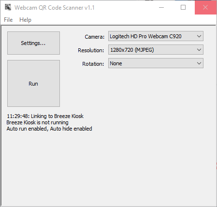The height and width of the screenshot is (207, 217).
Task: Expand the Rotation dropdown arrow
Action: tap(199, 63)
